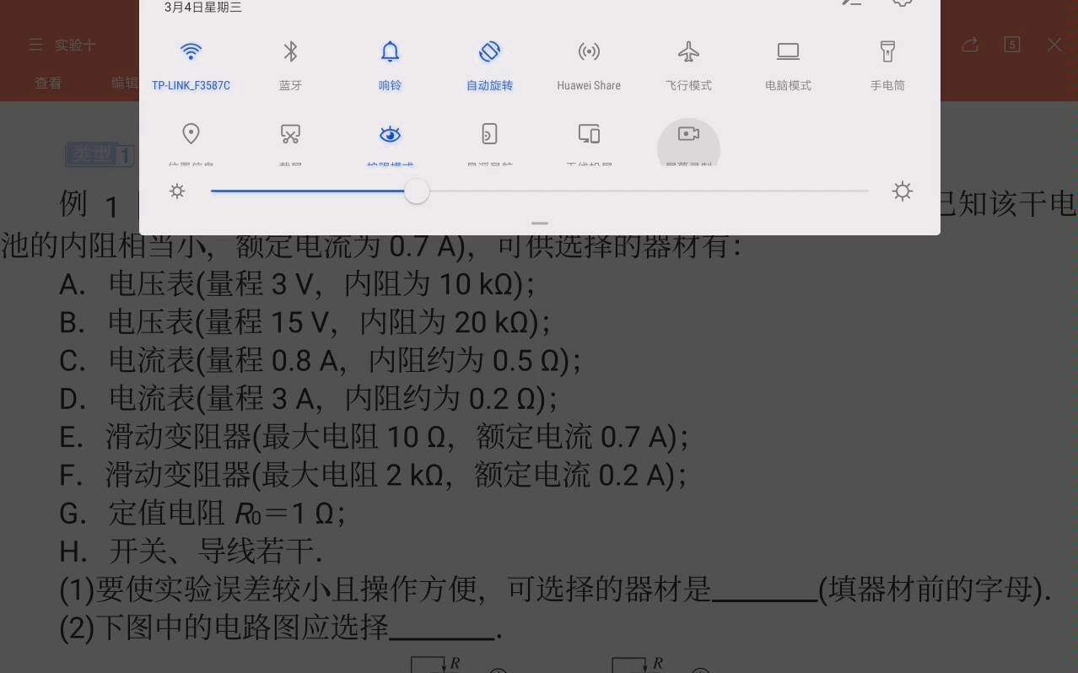Open the 实验十 hamburger menu
This screenshot has height=673, width=1078.
(x=35, y=45)
